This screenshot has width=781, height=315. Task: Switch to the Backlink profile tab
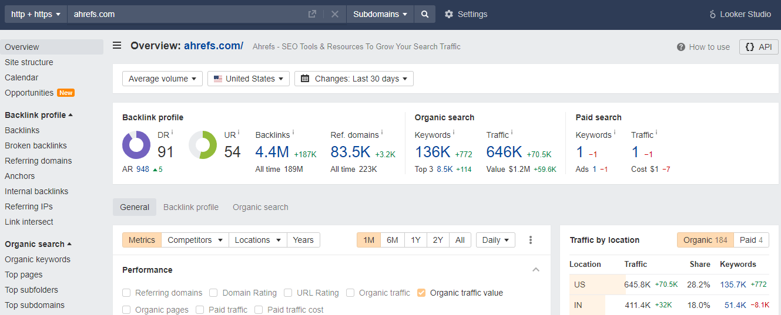click(x=191, y=207)
